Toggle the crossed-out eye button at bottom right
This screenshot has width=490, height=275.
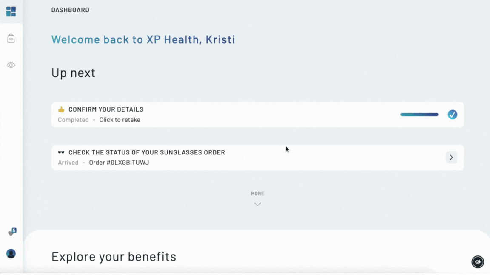(x=478, y=262)
